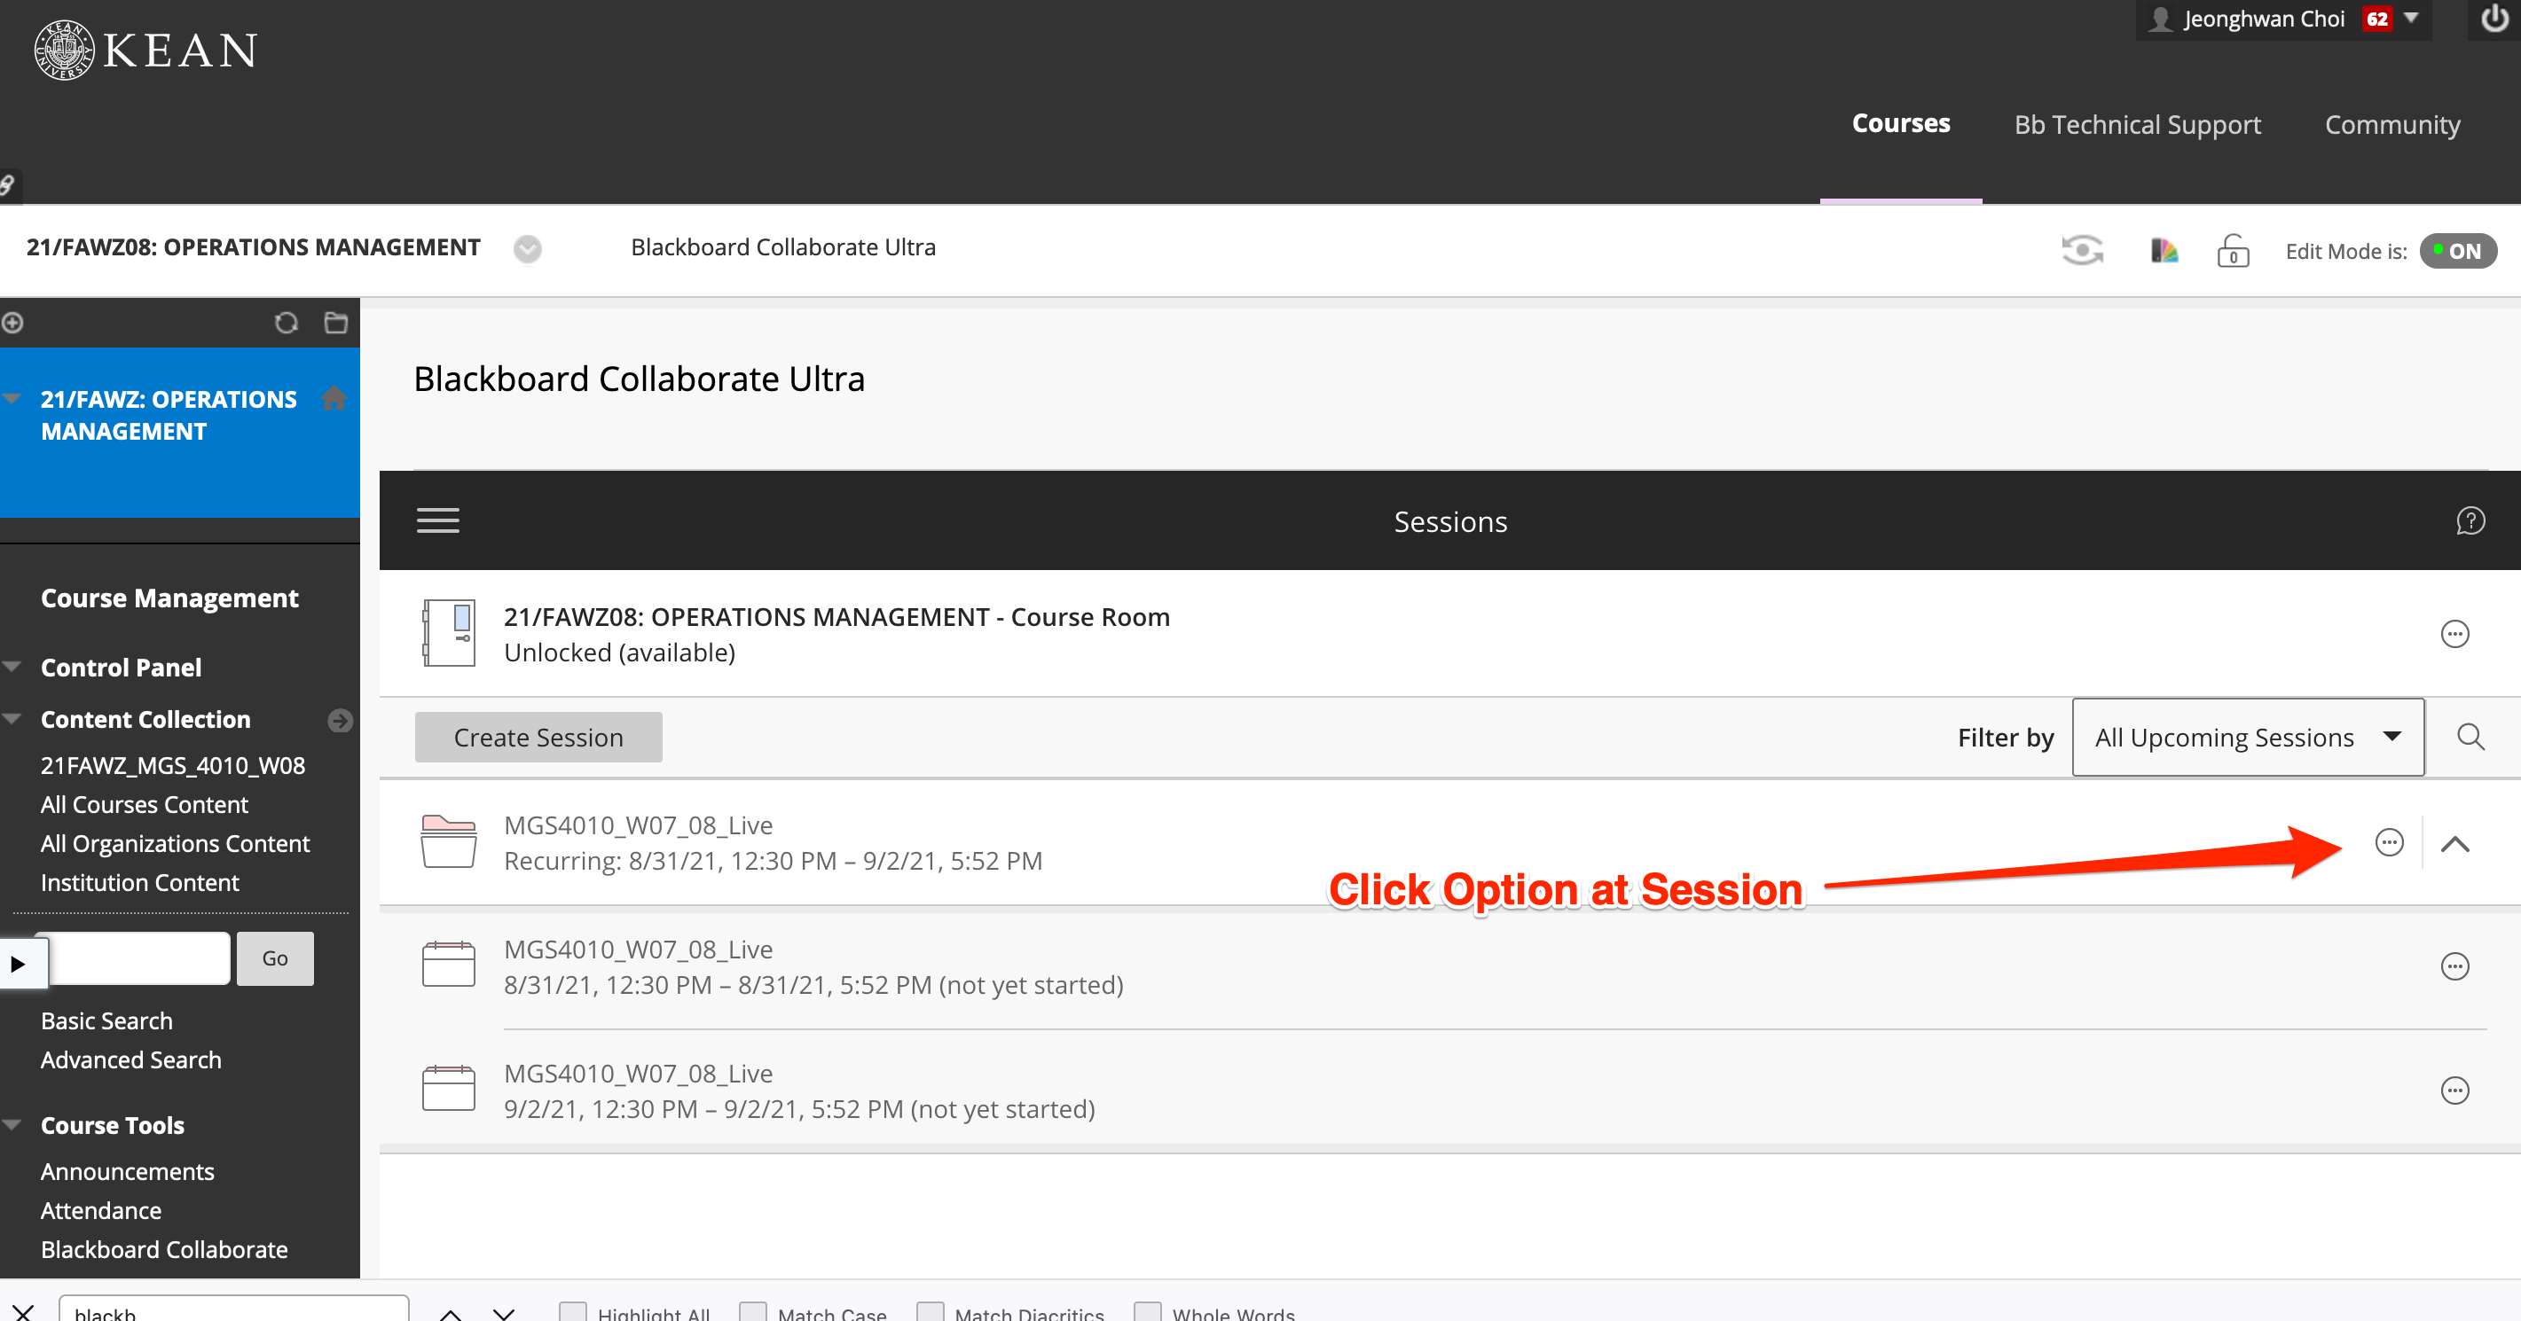Add menu item with plus icon
2521x1321 pixels.
(x=12, y=323)
